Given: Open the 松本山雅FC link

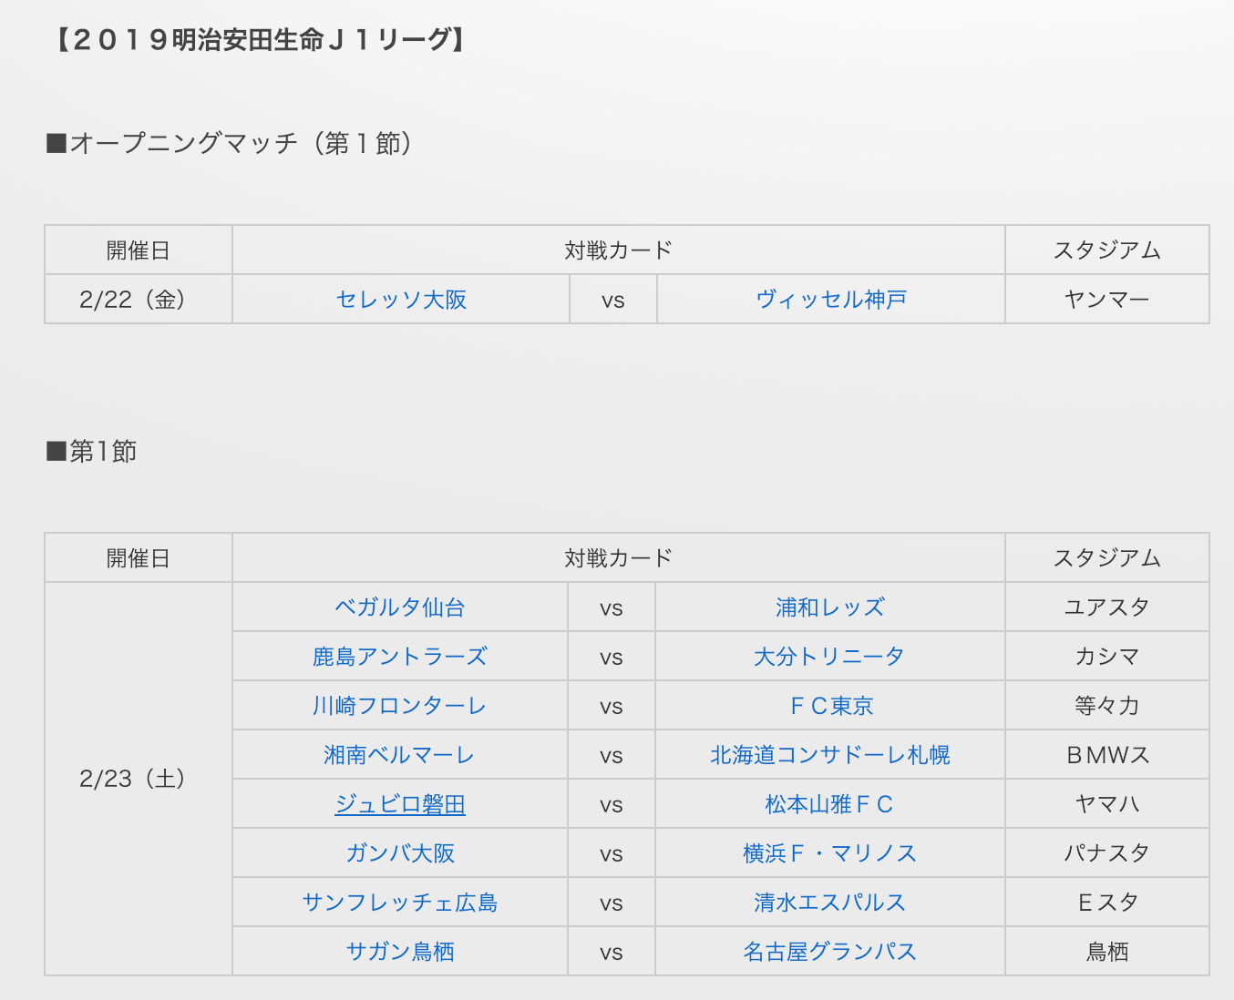Looking at the screenshot, I should coord(829,804).
